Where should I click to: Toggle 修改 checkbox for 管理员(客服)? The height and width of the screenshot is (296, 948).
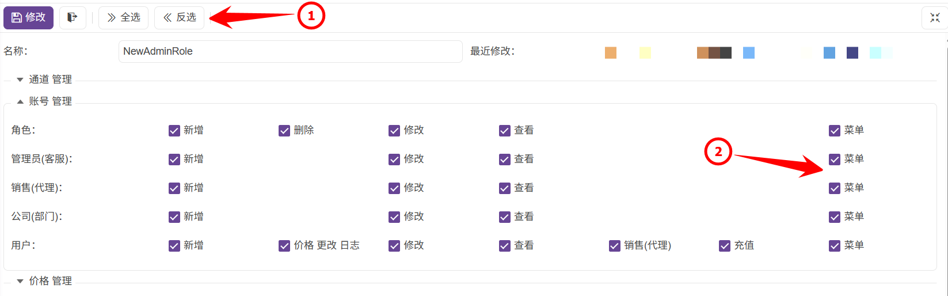(394, 160)
